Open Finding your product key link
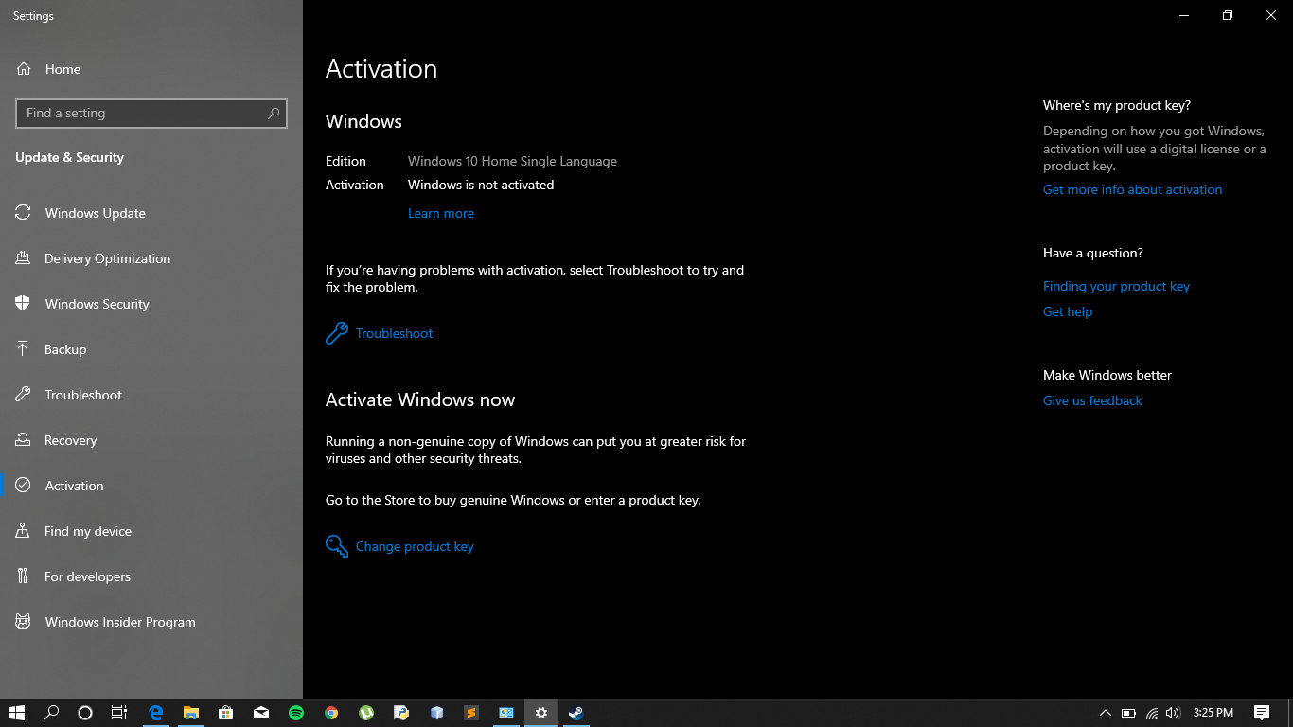Image resolution: width=1293 pixels, height=727 pixels. pos(1116,286)
